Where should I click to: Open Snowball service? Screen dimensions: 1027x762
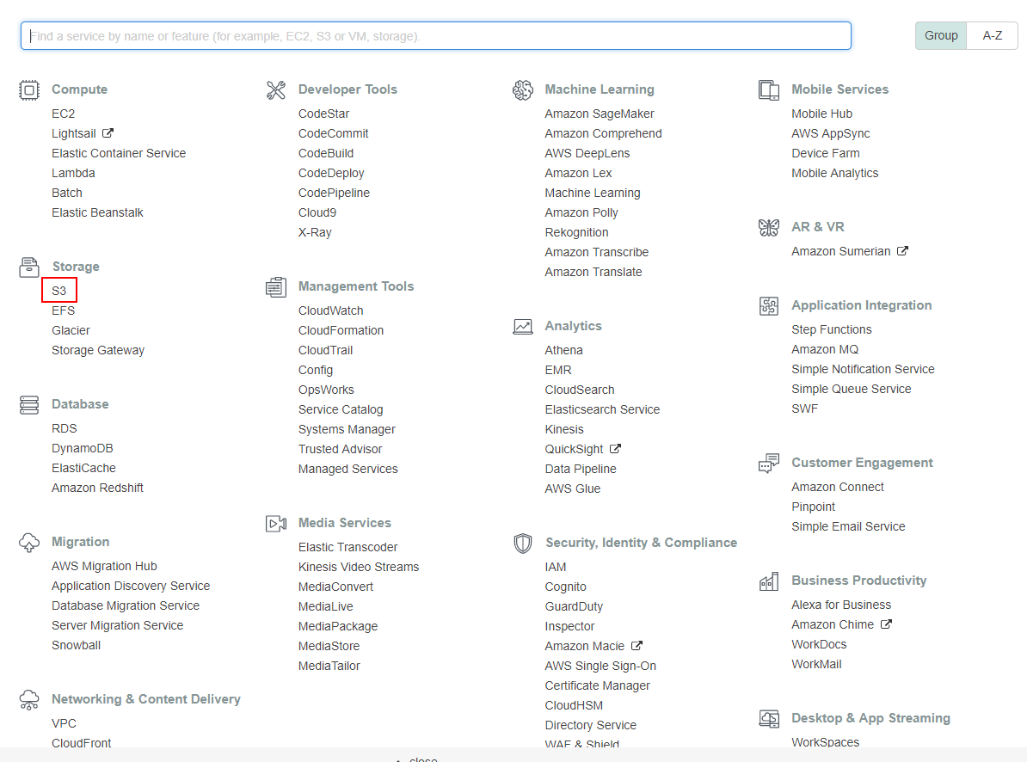click(x=76, y=646)
